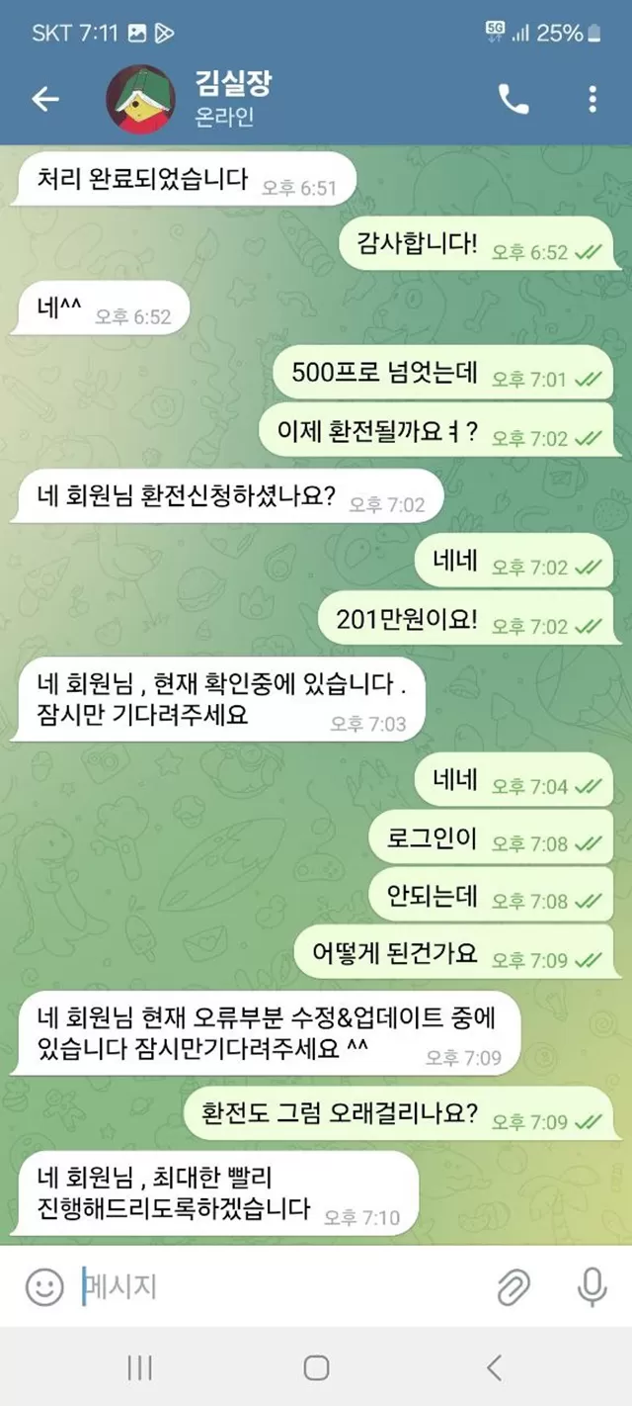The image size is (632, 1406).
Task: Tap the microphone voice message icon
Action: (592, 1286)
